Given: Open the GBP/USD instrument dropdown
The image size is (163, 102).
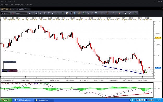Looking at the screenshot, I should 6,13.
